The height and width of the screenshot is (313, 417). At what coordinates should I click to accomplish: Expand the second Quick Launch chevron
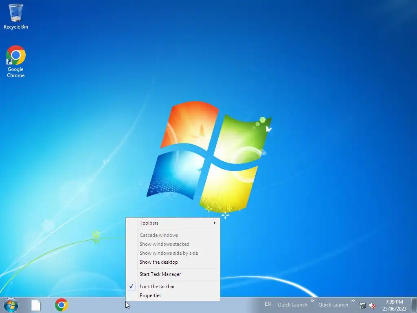[353, 301]
